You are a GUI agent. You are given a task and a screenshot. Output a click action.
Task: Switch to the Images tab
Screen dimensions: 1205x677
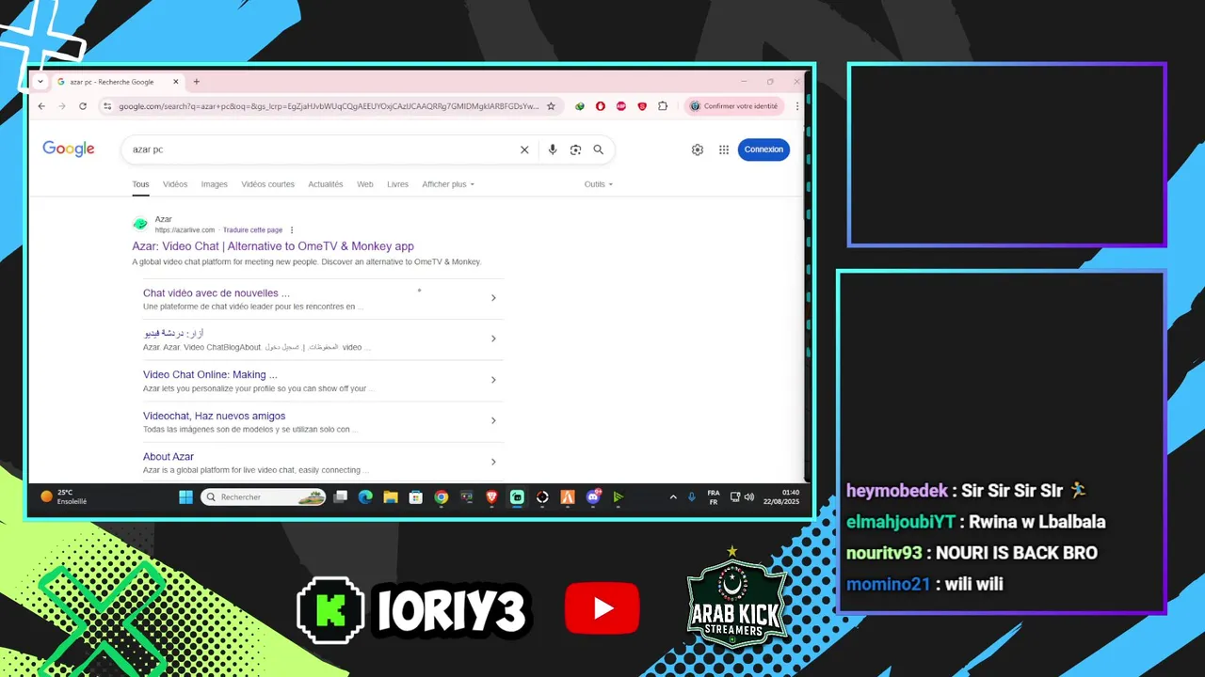click(x=214, y=184)
